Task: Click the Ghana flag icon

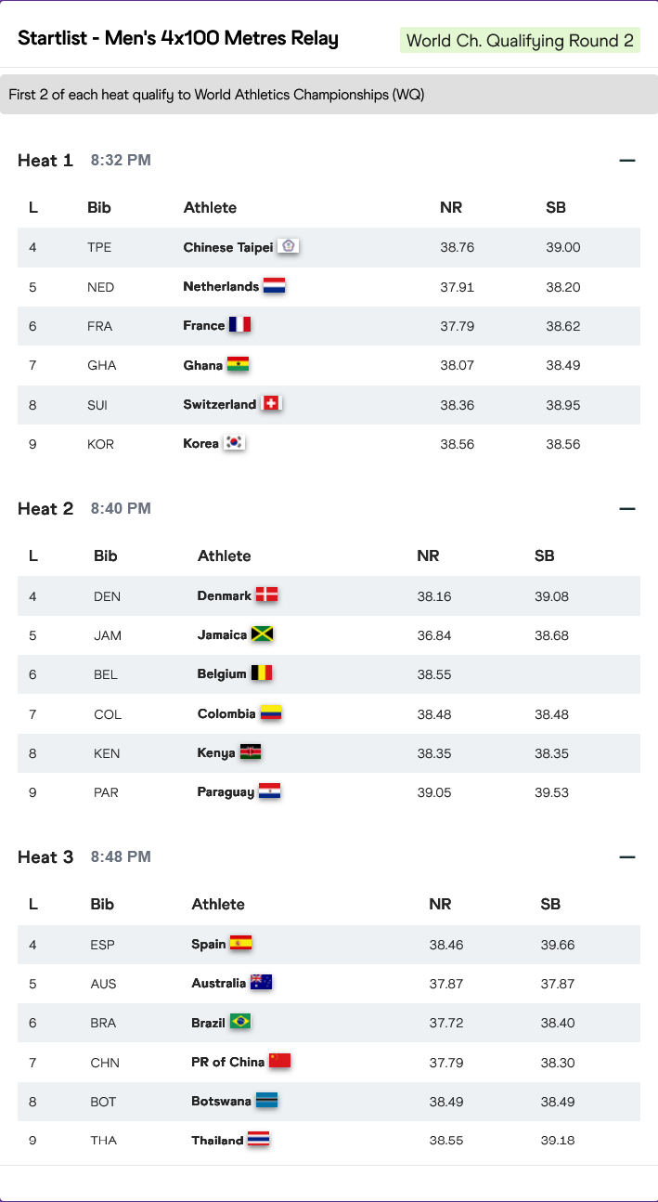Action: 238,365
